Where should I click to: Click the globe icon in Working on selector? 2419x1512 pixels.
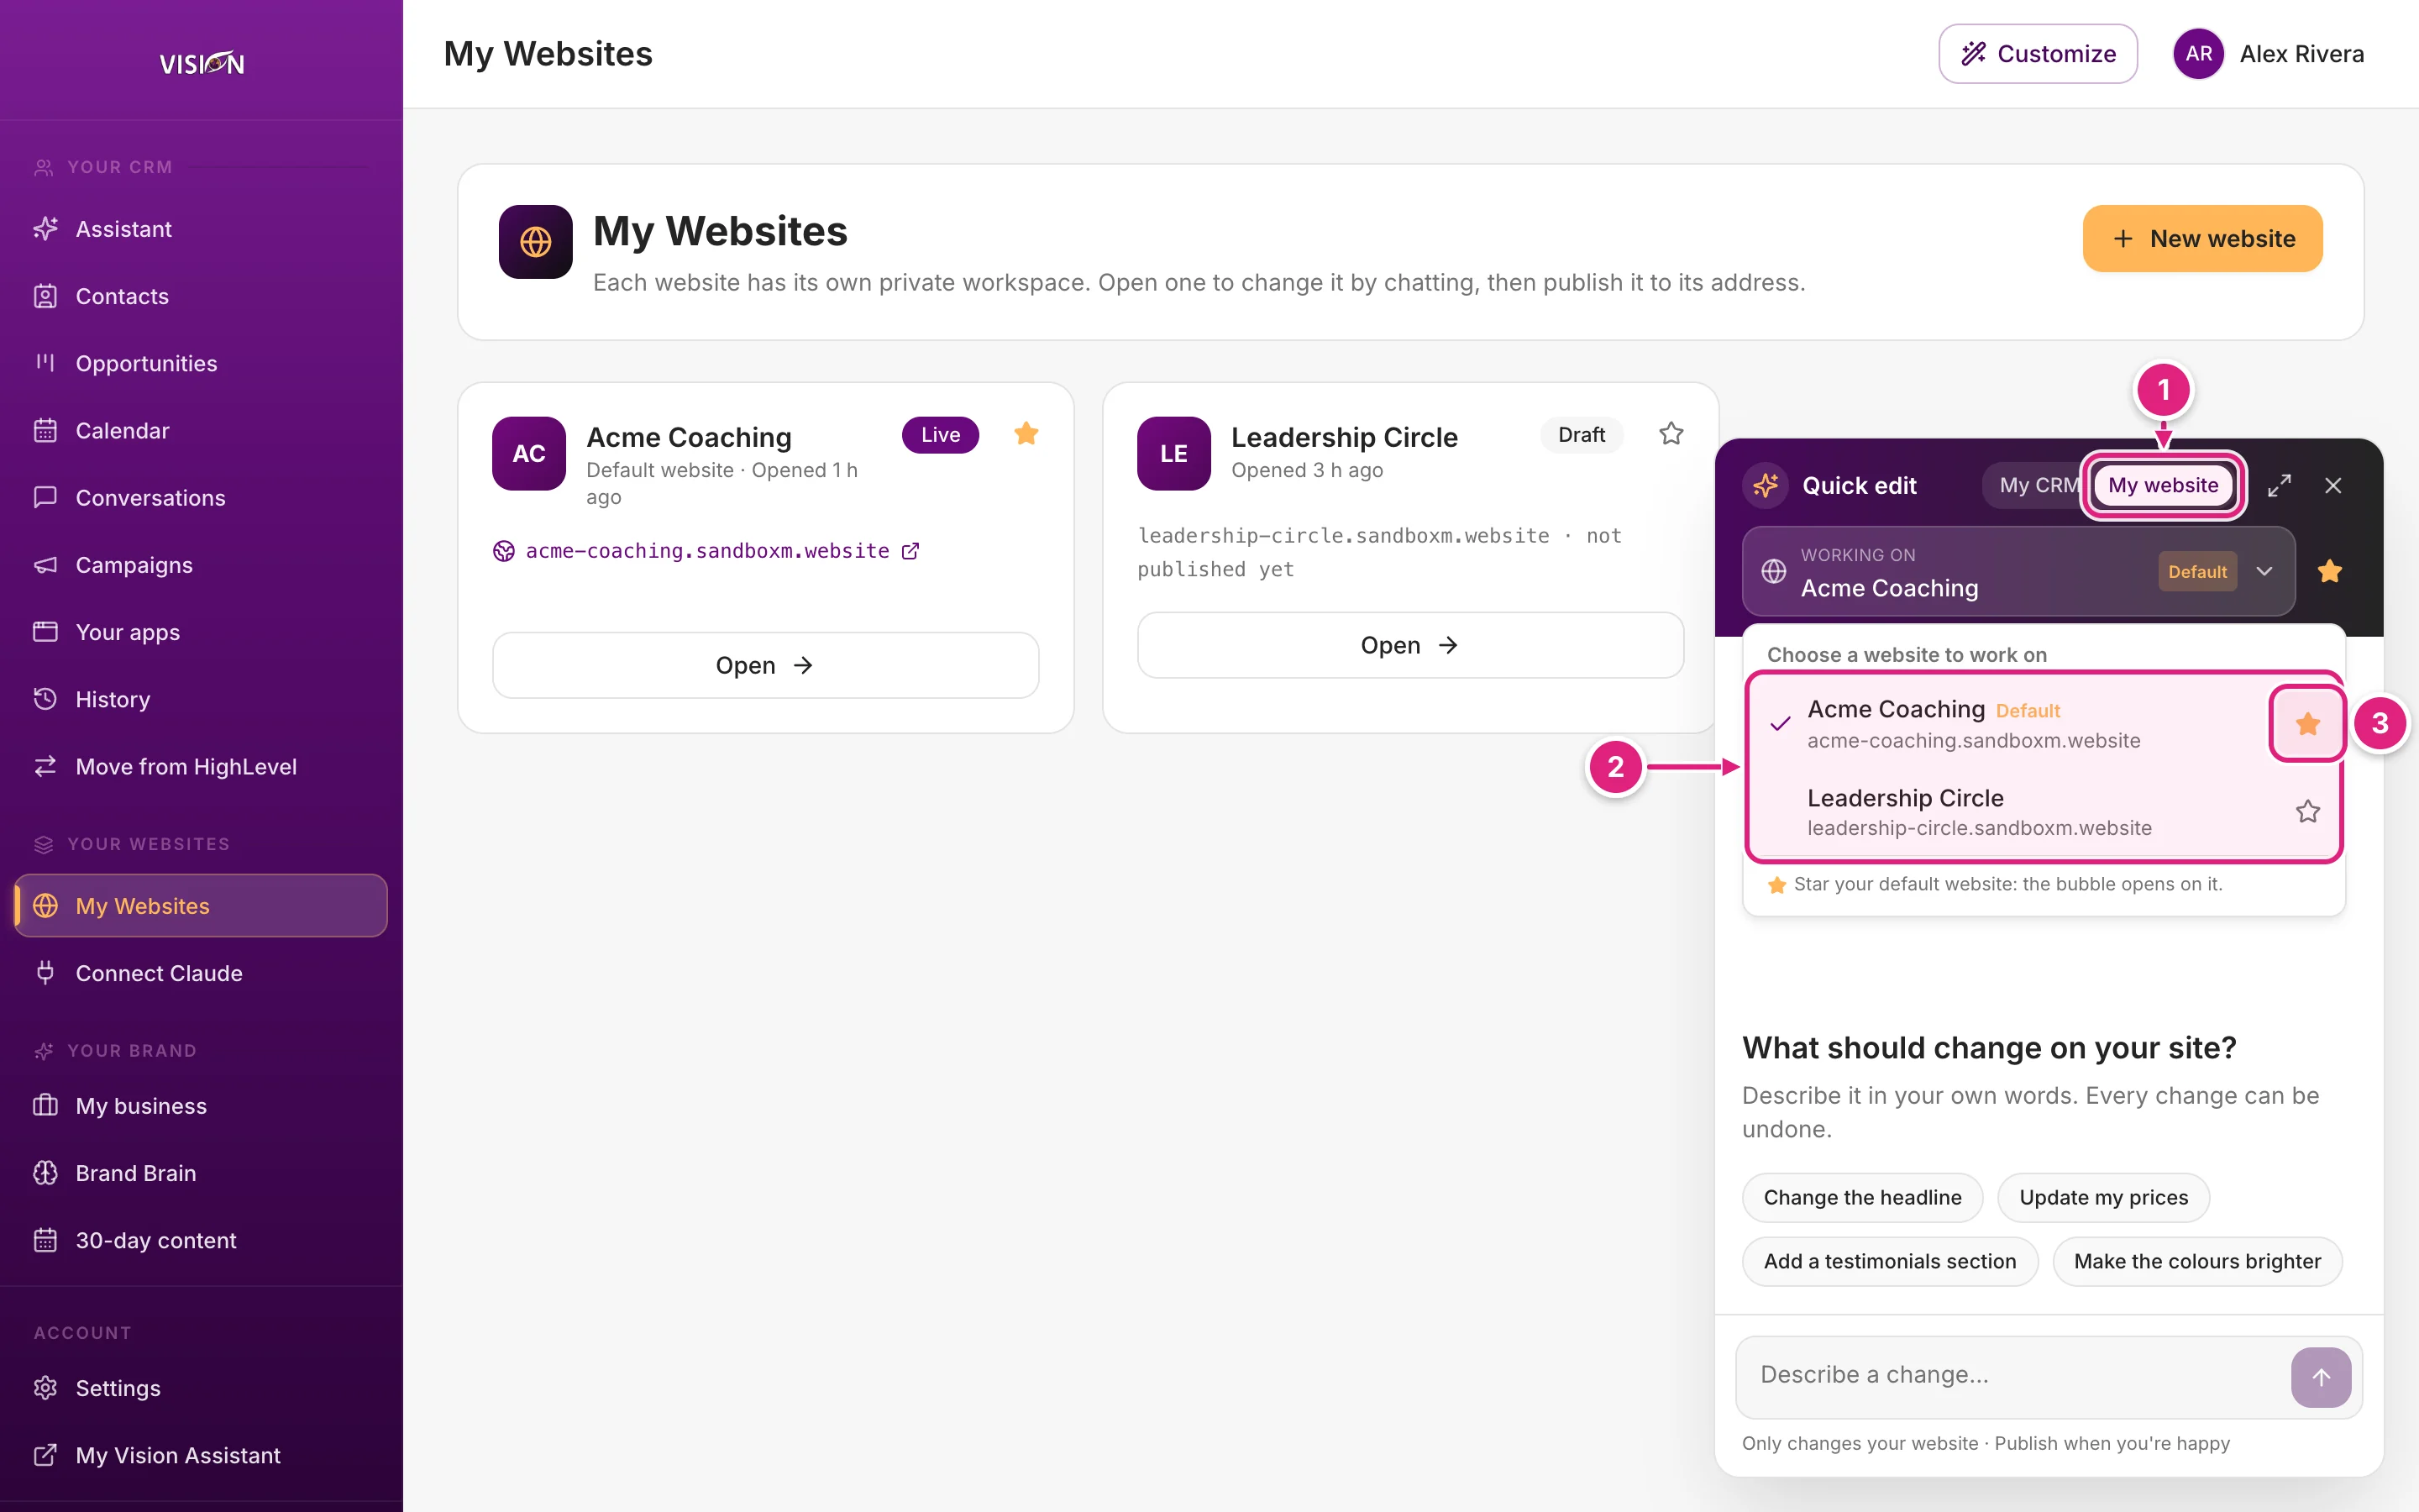1773,571
